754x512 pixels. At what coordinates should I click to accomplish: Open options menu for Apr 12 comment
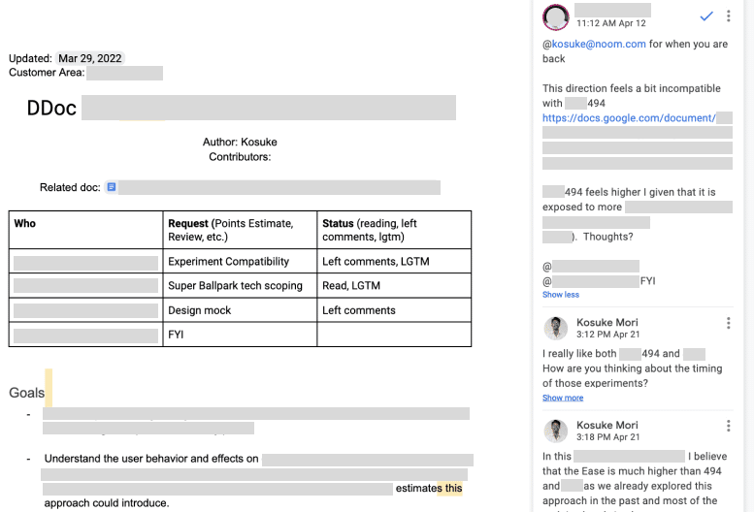(x=729, y=16)
